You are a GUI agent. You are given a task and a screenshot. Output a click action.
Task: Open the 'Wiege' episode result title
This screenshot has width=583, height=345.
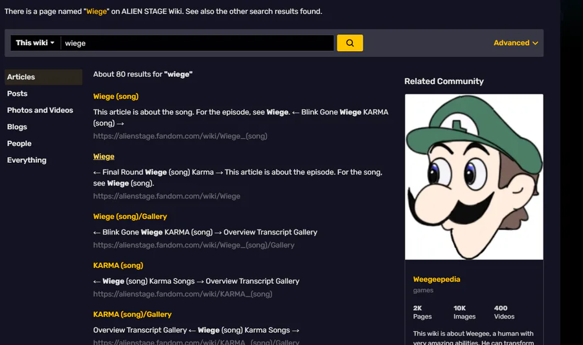pyautogui.click(x=104, y=156)
